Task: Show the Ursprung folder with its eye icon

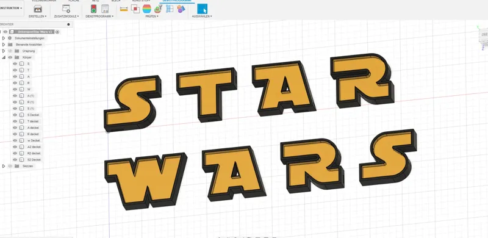Action: (10, 51)
